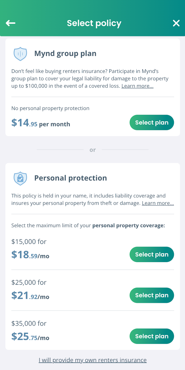Click the Personal protection lock shield icon
The width and height of the screenshot is (185, 370).
click(20, 178)
